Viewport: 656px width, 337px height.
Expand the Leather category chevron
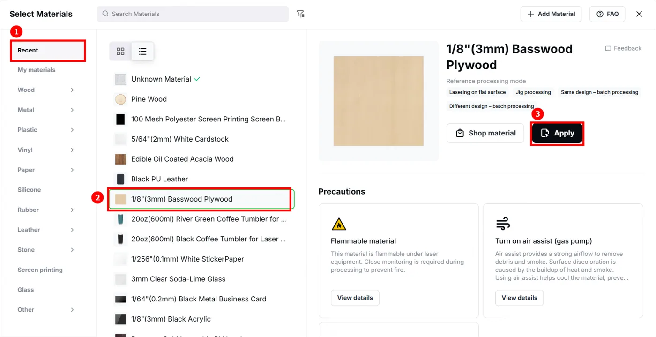coord(72,230)
